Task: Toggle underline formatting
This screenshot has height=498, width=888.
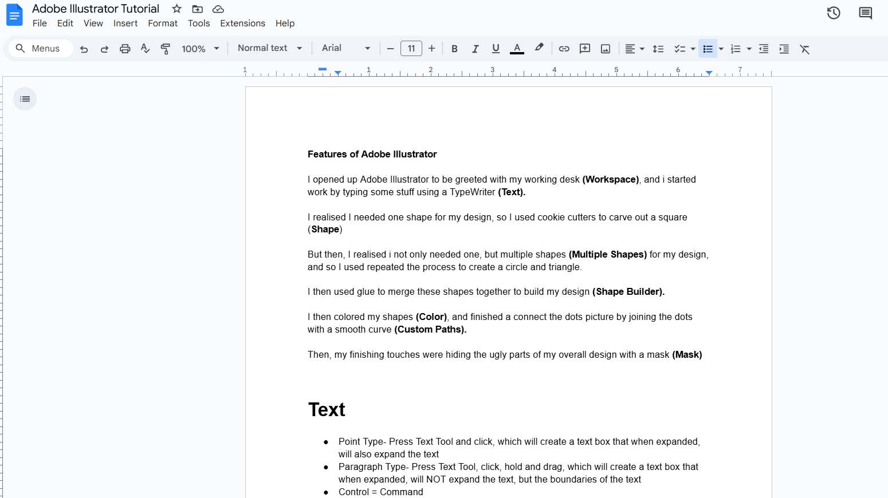Action: [x=496, y=49]
